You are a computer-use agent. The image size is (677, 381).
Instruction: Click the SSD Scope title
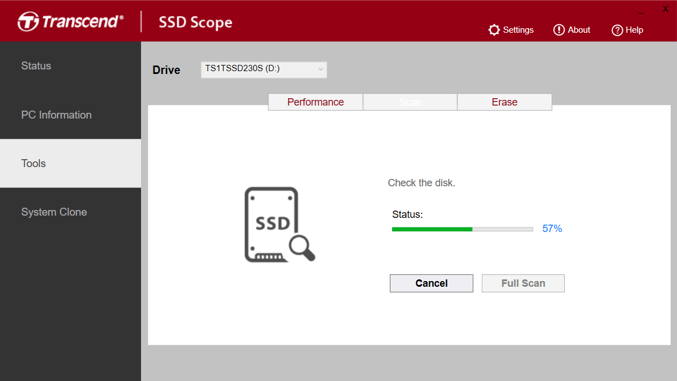click(x=195, y=23)
